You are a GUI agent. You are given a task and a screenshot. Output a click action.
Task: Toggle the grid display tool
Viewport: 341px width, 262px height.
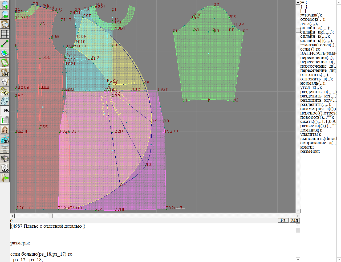click(5, 34)
